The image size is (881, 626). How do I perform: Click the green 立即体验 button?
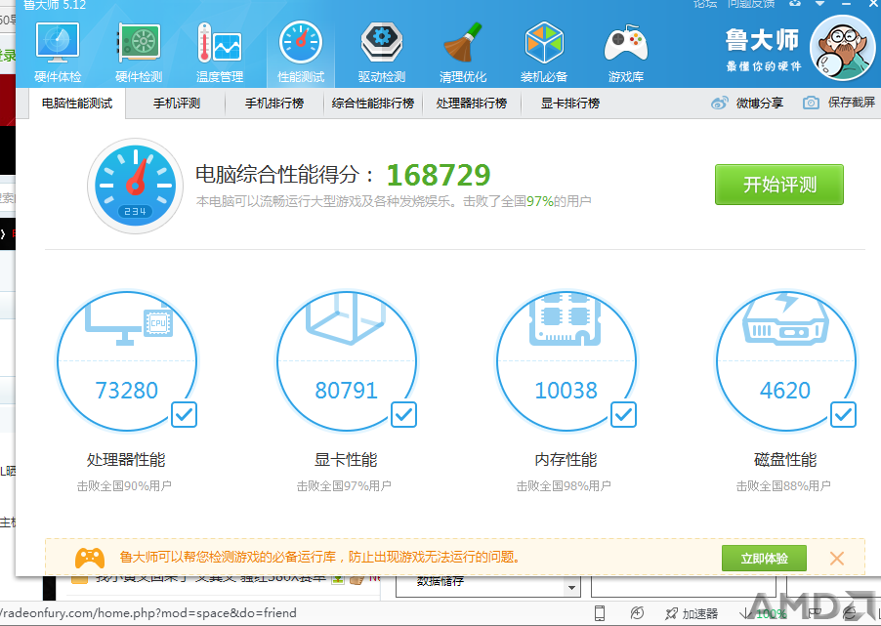[x=764, y=558]
